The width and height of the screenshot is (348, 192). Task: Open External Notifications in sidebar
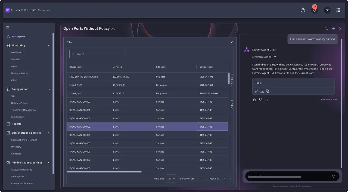[22, 184]
